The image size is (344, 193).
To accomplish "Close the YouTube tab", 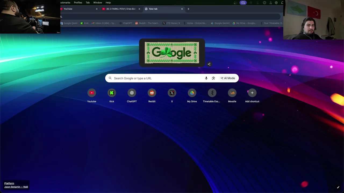I will coord(97,9).
